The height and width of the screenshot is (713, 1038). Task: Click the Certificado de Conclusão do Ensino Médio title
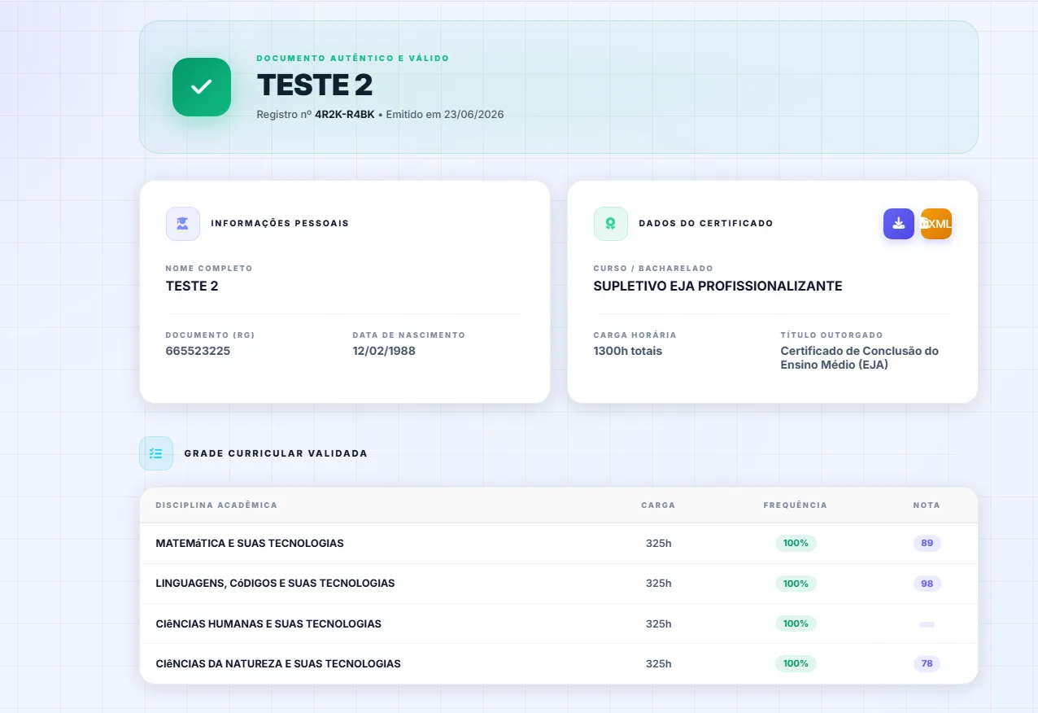point(860,358)
